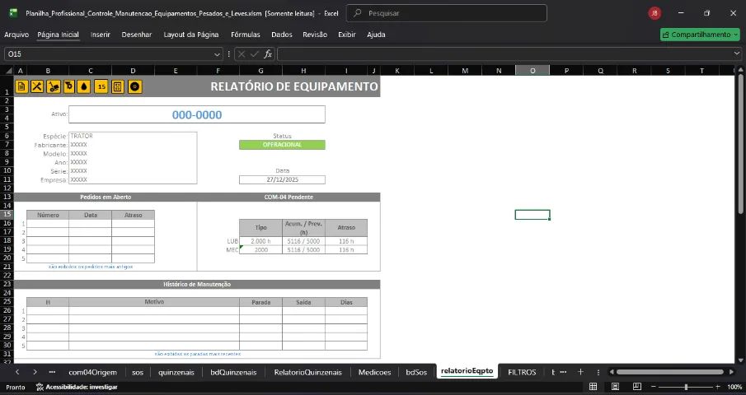Open the Ajuda ribbon tab

pyautogui.click(x=376, y=35)
